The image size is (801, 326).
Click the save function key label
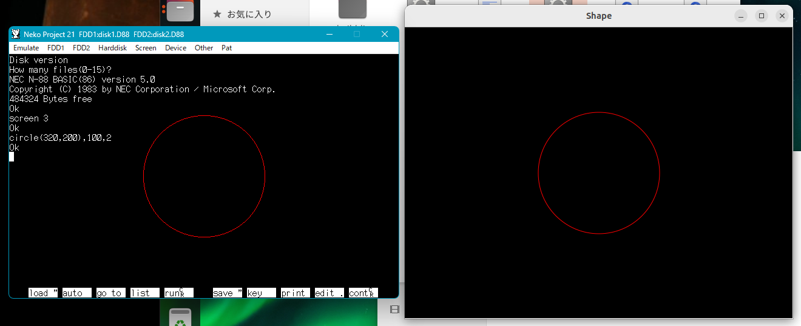click(x=227, y=293)
